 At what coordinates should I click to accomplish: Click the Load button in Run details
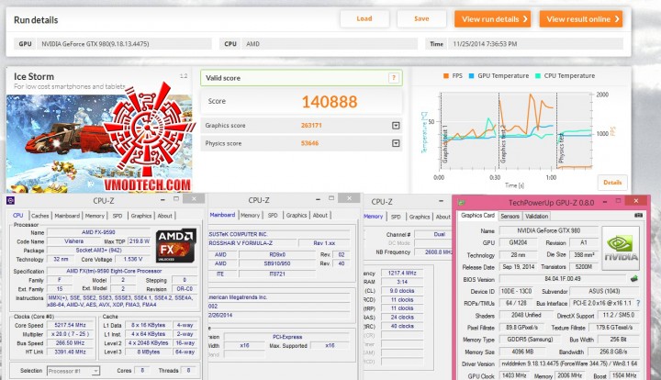[x=364, y=19]
